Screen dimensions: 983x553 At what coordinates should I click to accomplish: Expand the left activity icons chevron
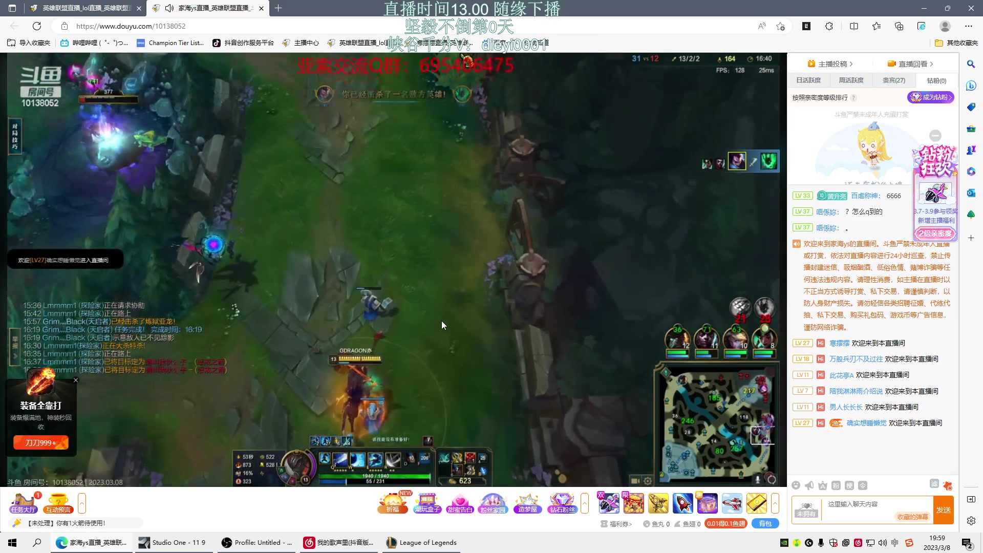(82, 503)
